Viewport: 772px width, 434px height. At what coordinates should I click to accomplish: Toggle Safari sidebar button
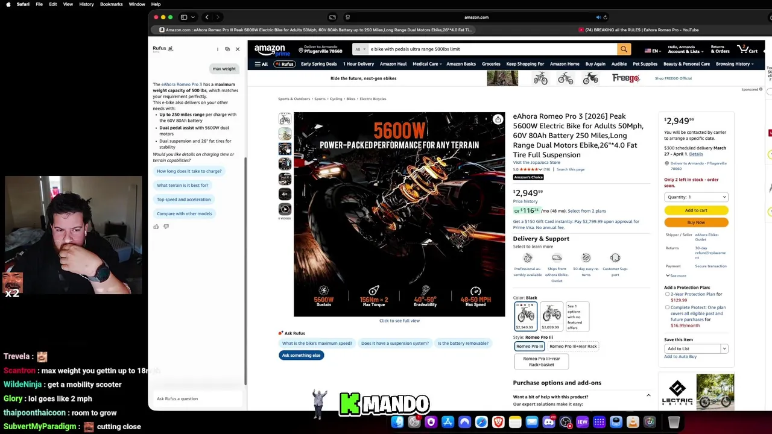pyautogui.click(x=184, y=17)
